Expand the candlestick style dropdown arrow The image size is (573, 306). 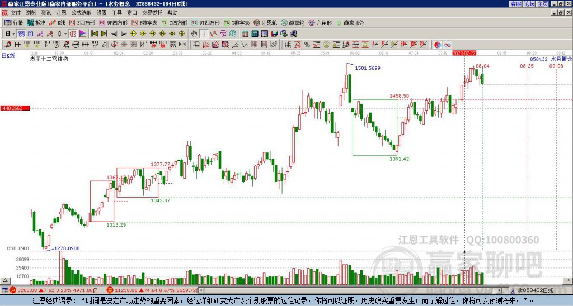(65, 34)
